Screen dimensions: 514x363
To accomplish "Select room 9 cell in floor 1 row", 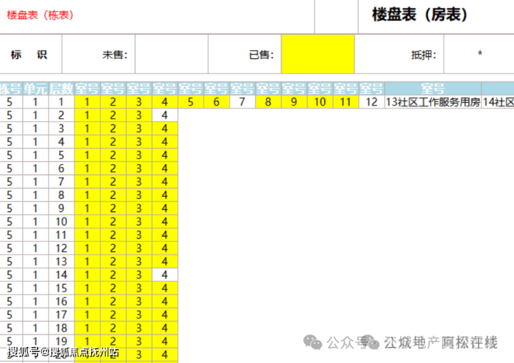I will point(294,102).
